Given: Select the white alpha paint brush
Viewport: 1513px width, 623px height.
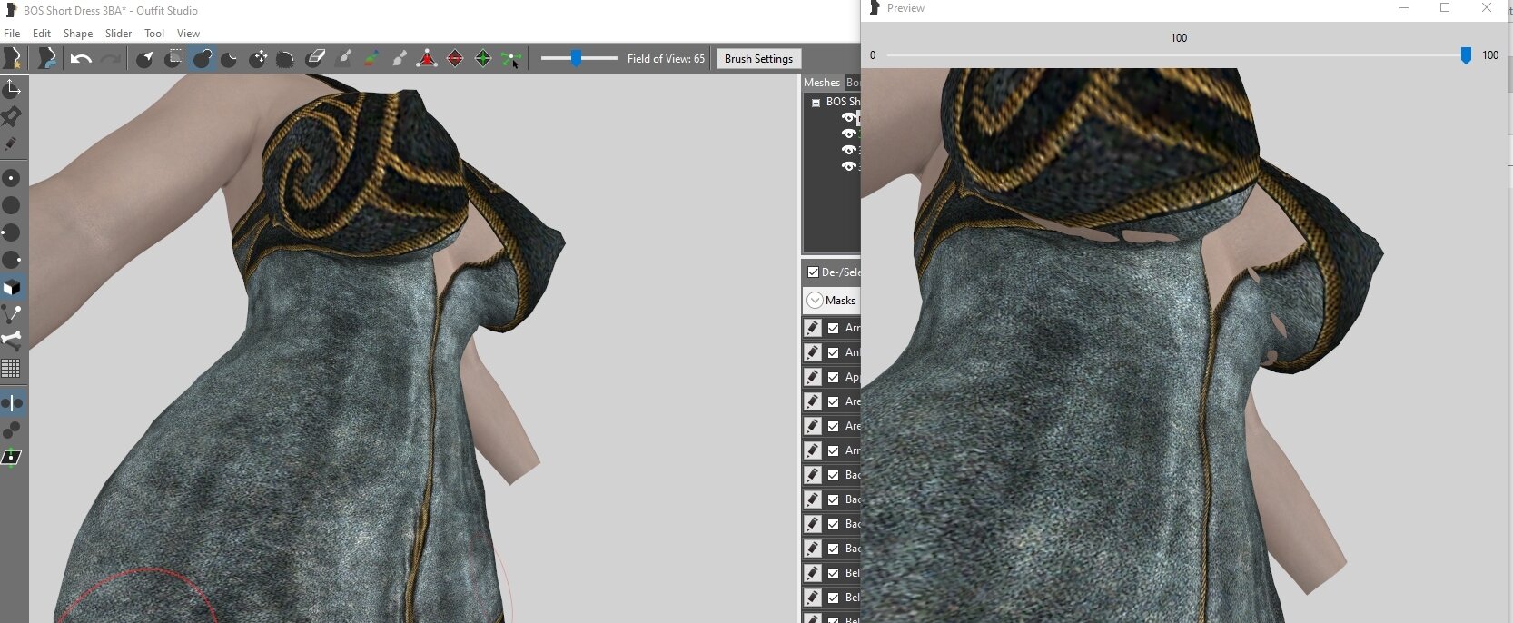Looking at the screenshot, I should [399, 59].
